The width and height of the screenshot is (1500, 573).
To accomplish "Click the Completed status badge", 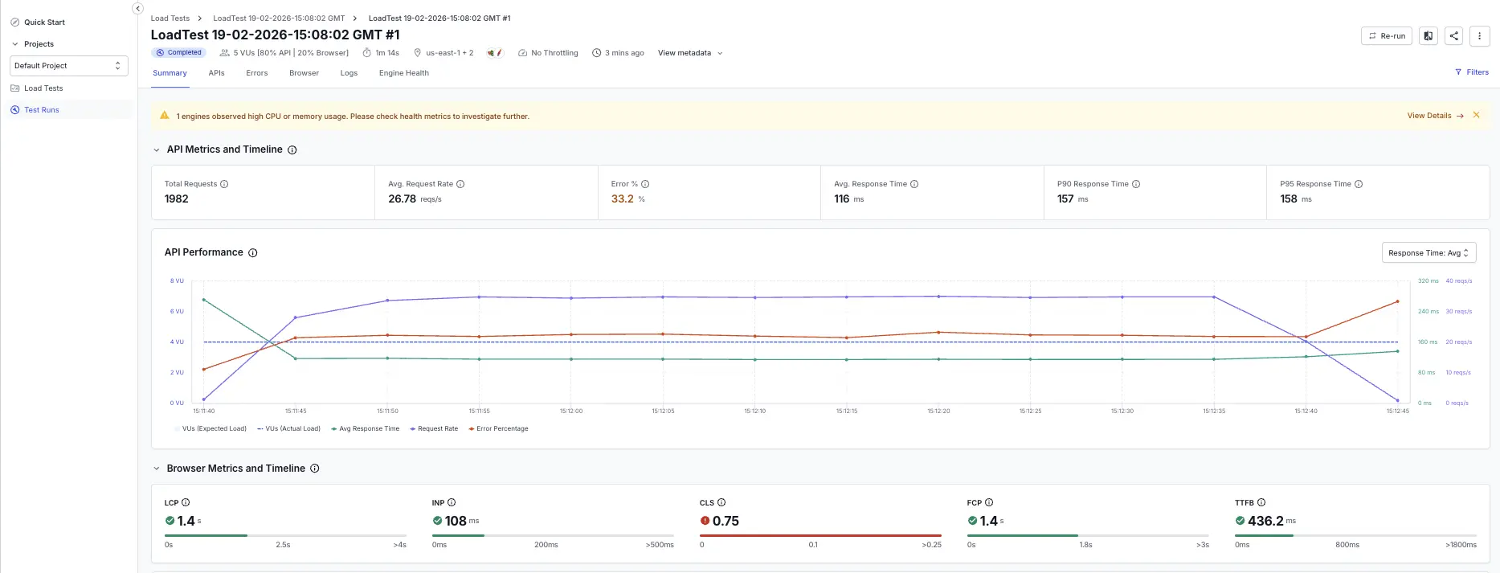I will point(178,53).
